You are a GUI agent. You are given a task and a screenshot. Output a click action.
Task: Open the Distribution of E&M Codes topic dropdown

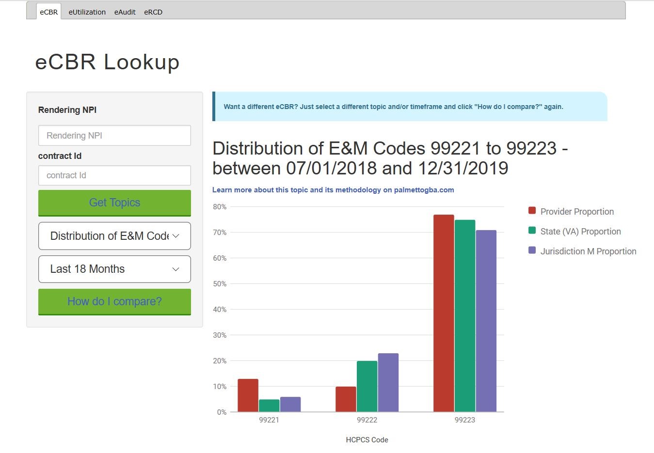coord(114,236)
